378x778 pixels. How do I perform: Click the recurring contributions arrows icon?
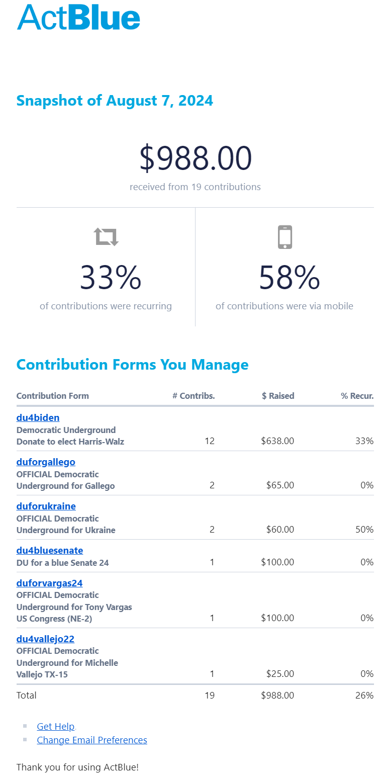tap(106, 236)
